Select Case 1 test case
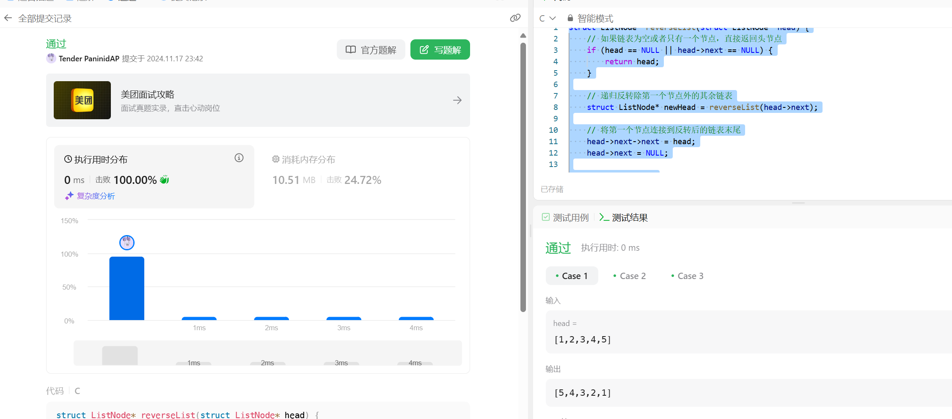This screenshot has height=419, width=952. (x=572, y=276)
